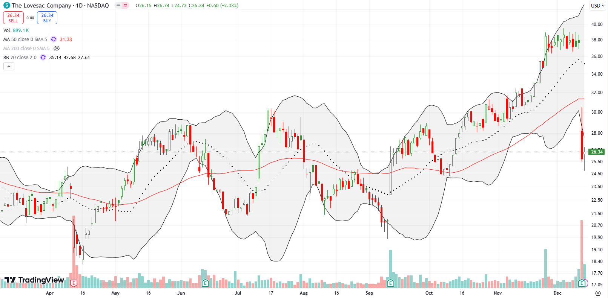The width and height of the screenshot is (608, 298).
Task: Click the 40.00 price axis label
Action: click(597, 24)
